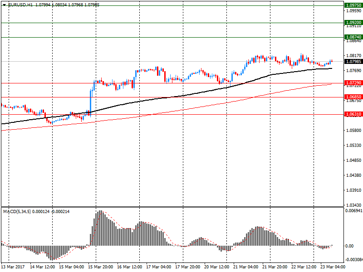Image resolution: width=363 pixels, height=272 pixels.
Task: Select the 1.06850 red level label
Action: (353, 97)
